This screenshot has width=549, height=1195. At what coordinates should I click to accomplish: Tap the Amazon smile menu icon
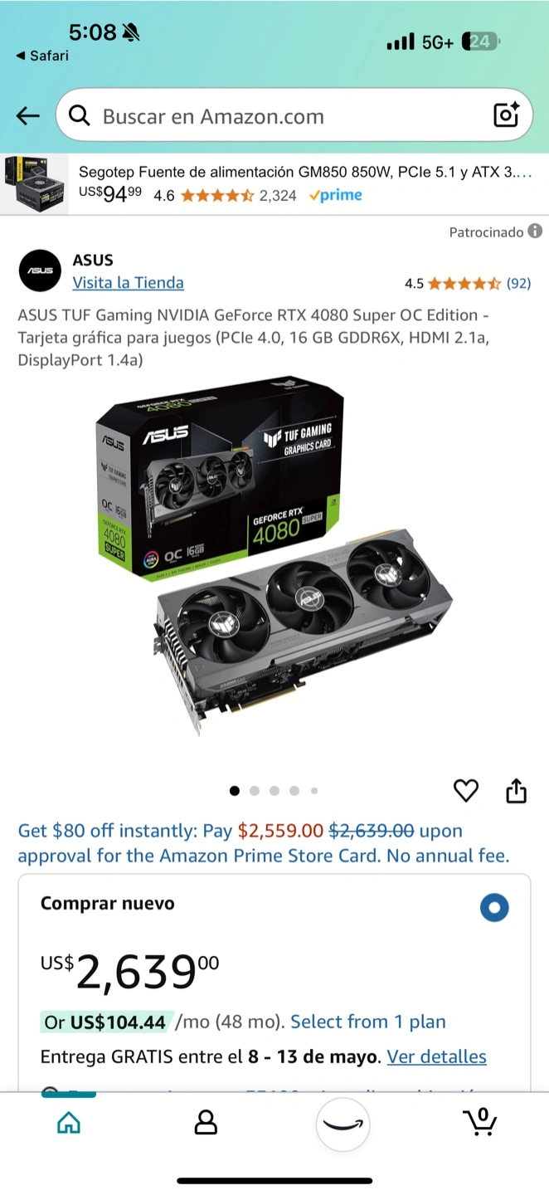click(x=343, y=1124)
